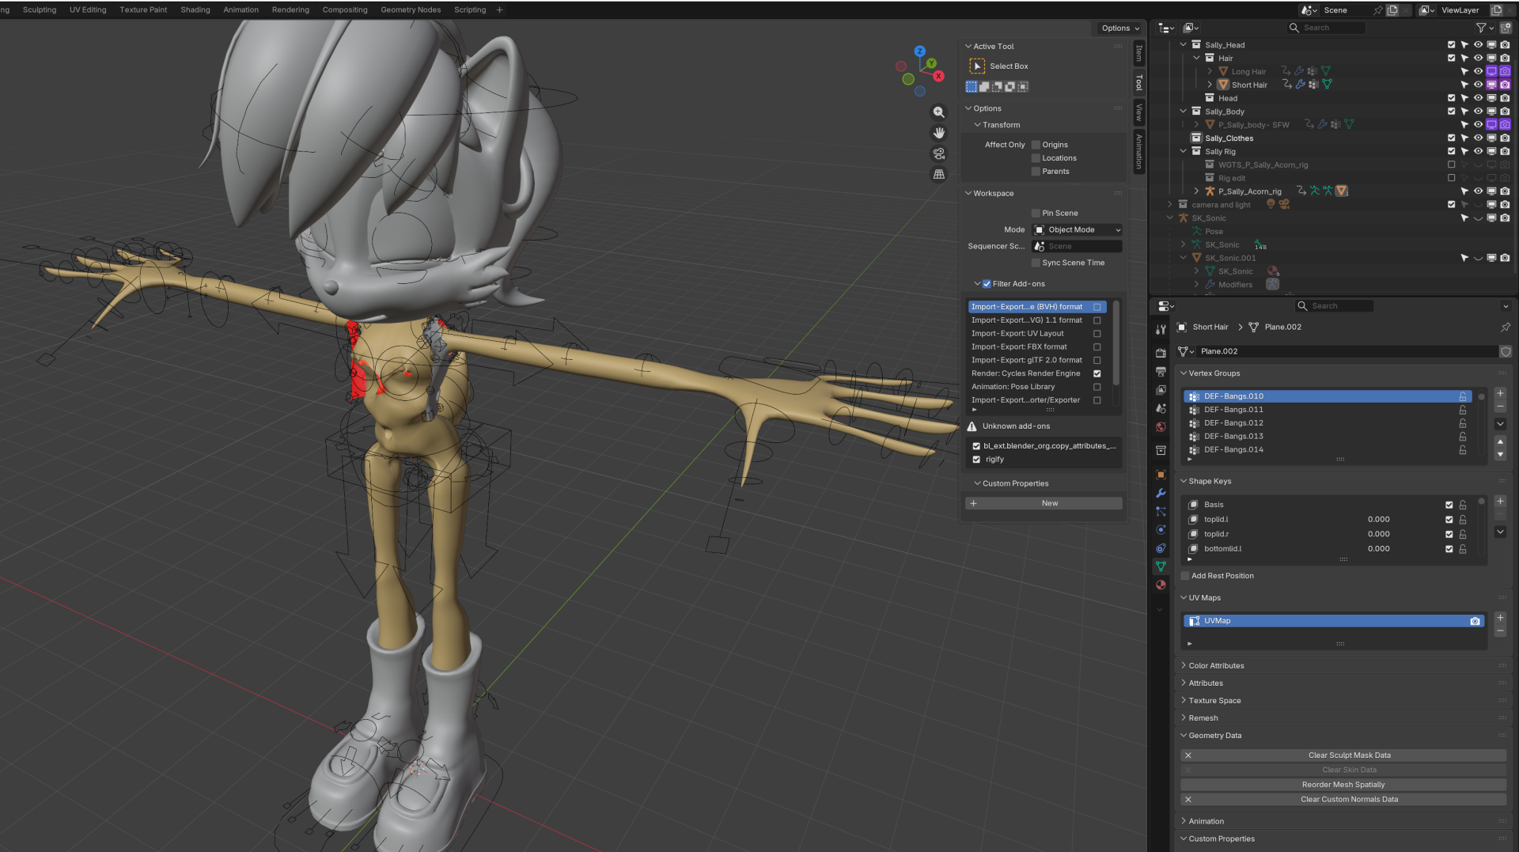This screenshot has height=852, width=1519.
Task: Open the Collection properties tab
Action: pos(1161,450)
